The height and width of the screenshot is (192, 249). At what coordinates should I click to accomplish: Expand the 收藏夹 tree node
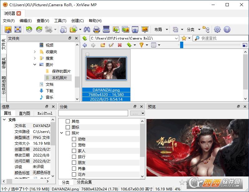(35, 52)
